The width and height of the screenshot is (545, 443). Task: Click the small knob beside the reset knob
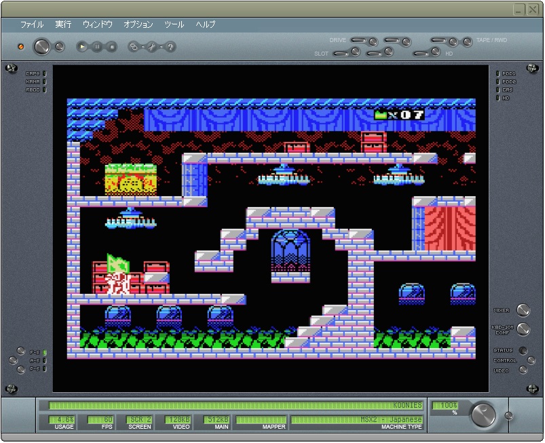[x=60, y=47]
